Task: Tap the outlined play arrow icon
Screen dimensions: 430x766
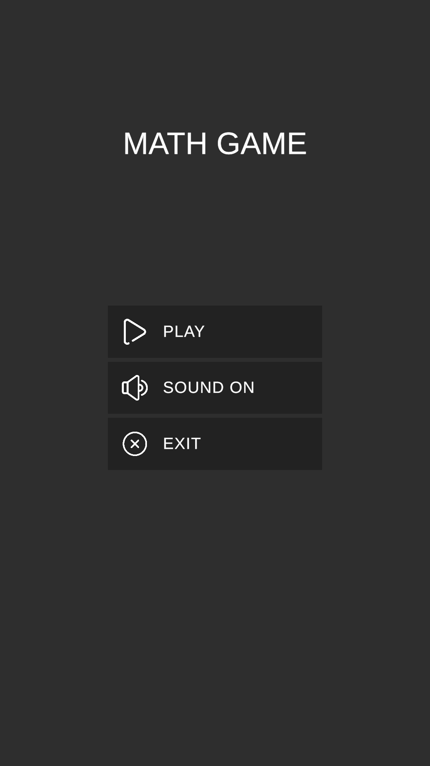Action: [x=135, y=332]
